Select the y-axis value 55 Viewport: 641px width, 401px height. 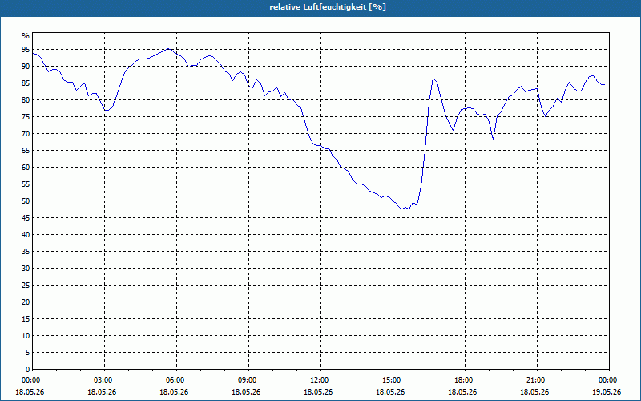(x=26, y=184)
